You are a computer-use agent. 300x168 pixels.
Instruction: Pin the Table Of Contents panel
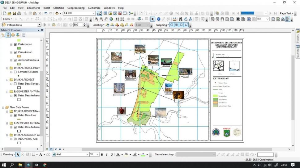tap(38, 30)
